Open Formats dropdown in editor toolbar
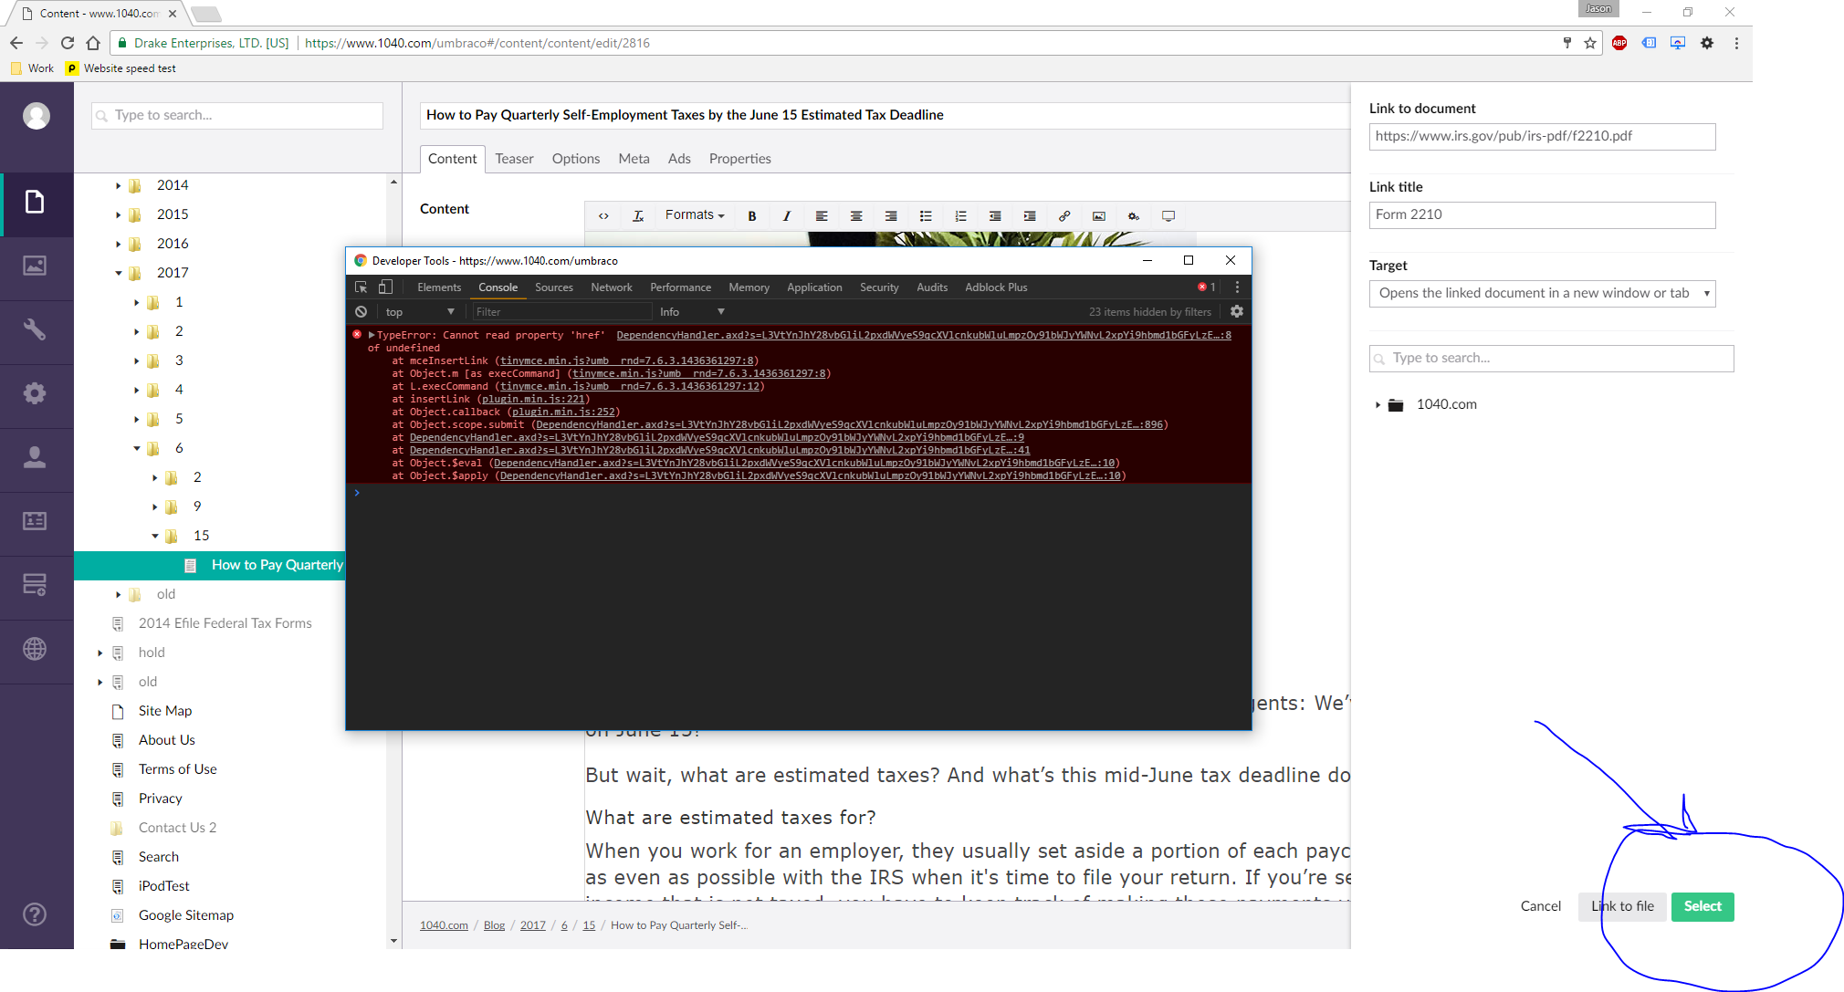This screenshot has width=1844, height=992. [695, 215]
